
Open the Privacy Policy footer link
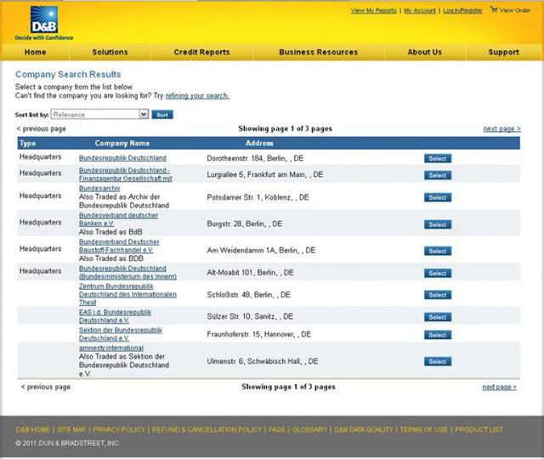pyautogui.click(x=119, y=429)
